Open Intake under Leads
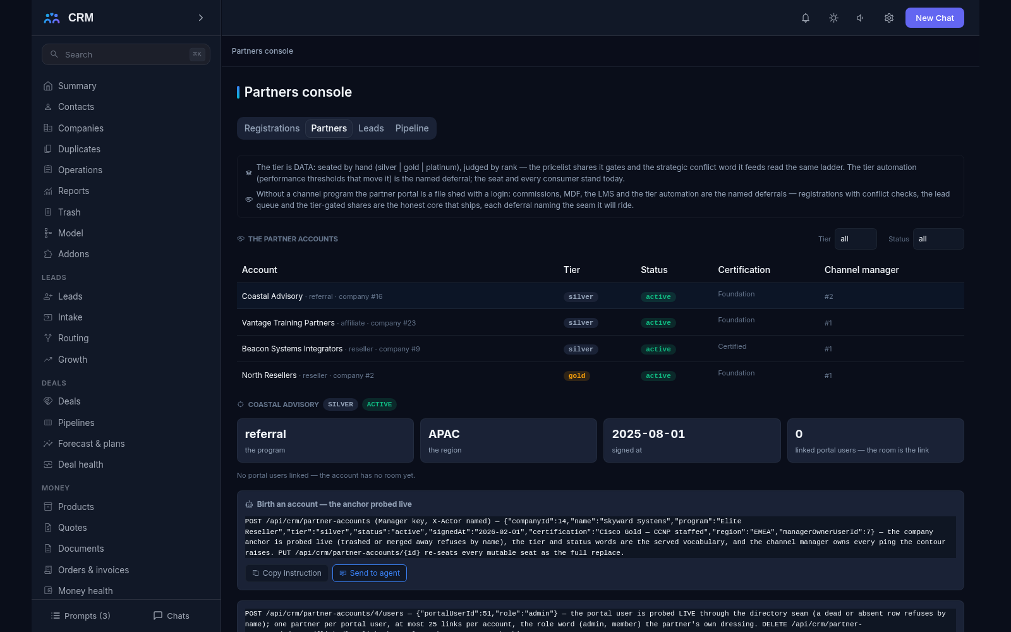The image size is (1011, 632). click(x=126, y=317)
